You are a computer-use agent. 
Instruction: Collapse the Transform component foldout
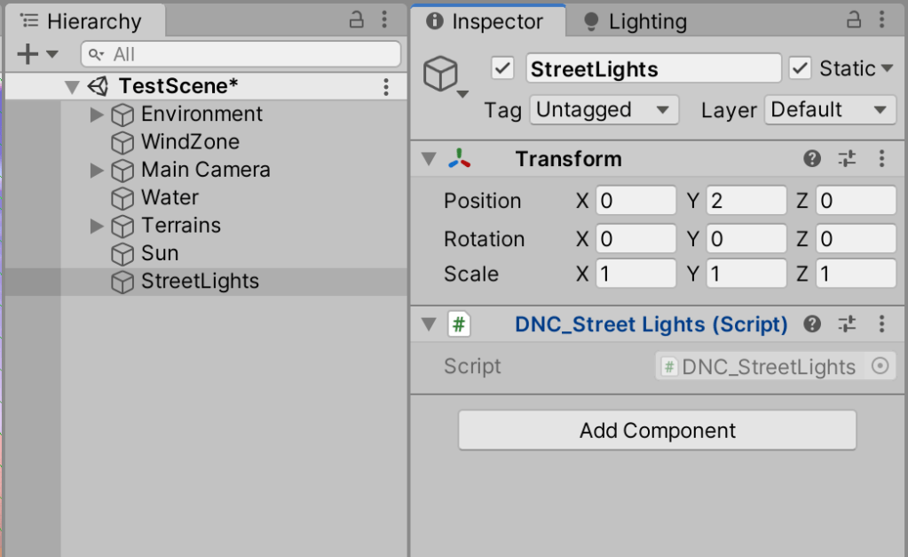coord(430,159)
